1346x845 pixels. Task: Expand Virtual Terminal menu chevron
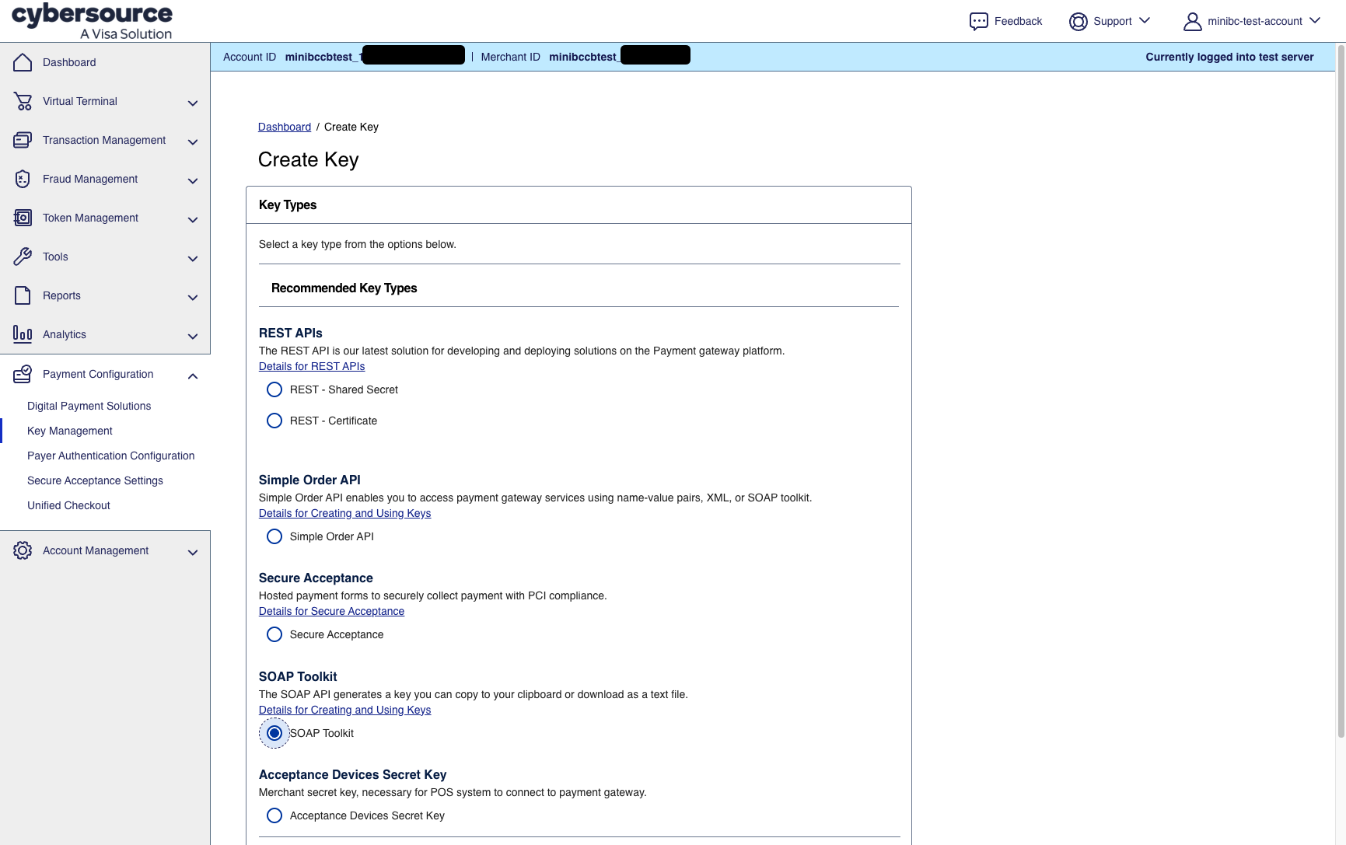(193, 103)
